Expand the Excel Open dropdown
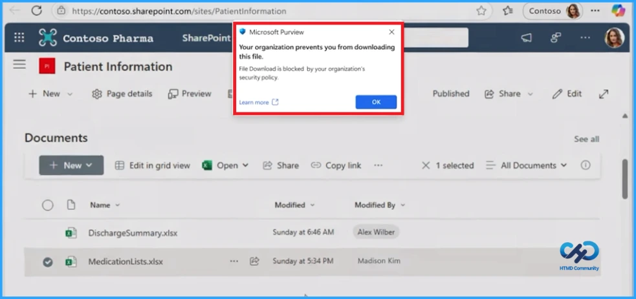Screen dimensions: 636x299 click(225, 165)
